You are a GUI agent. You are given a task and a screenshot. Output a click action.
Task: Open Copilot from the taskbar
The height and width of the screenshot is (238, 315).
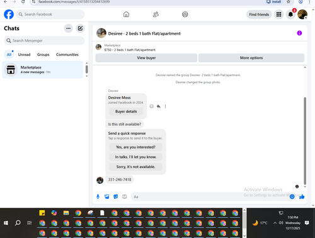[54, 213]
